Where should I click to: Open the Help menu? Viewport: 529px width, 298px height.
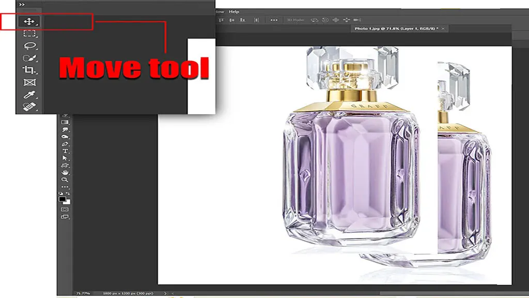click(x=234, y=11)
